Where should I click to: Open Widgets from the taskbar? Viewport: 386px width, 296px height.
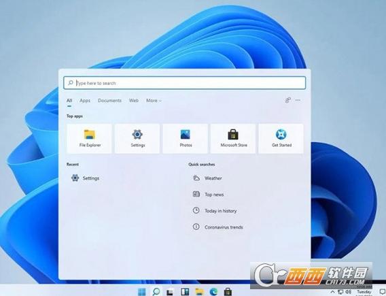pyautogui.click(x=185, y=292)
